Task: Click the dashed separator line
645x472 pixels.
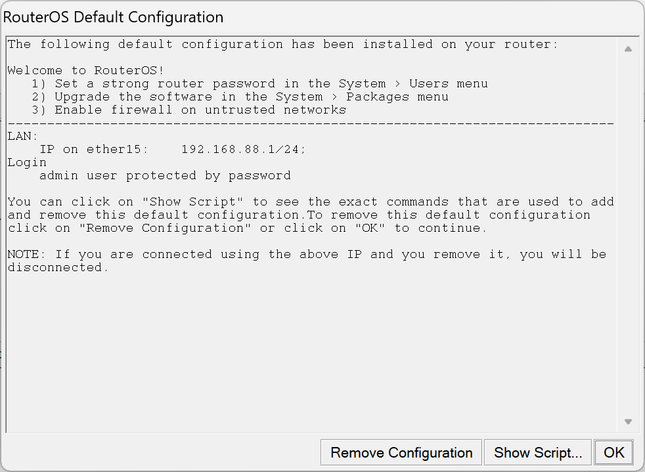Action: [x=310, y=123]
